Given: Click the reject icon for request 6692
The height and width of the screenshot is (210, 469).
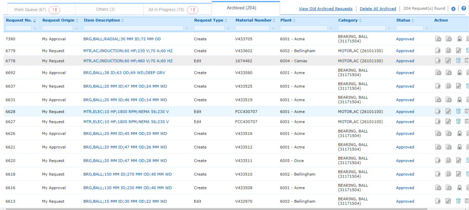Looking at the screenshot, I should tap(448, 72).
